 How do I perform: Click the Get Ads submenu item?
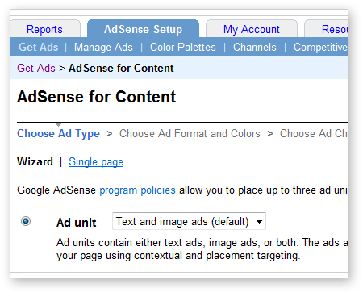coord(39,47)
